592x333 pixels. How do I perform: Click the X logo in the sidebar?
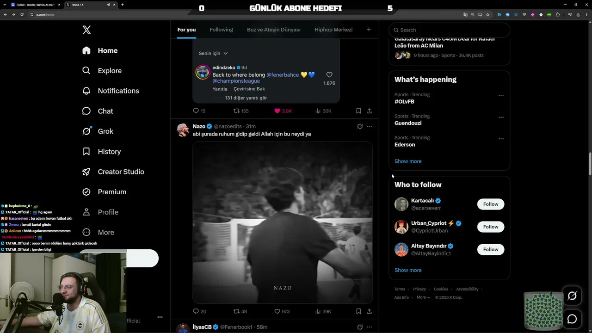click(86, 30)
